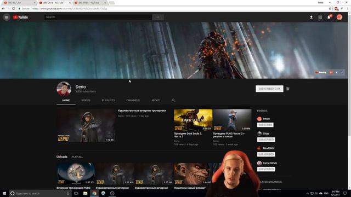Open the Google+ icon on the banner

331,72
